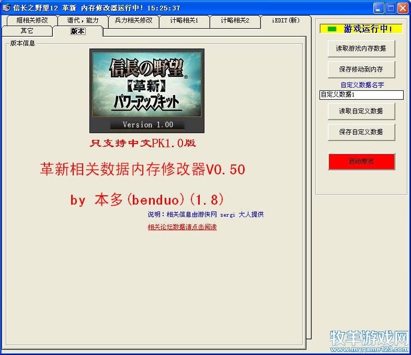
Task: Open the 相关论坛数据请点击阅读 link
Action: click(182, 227)
